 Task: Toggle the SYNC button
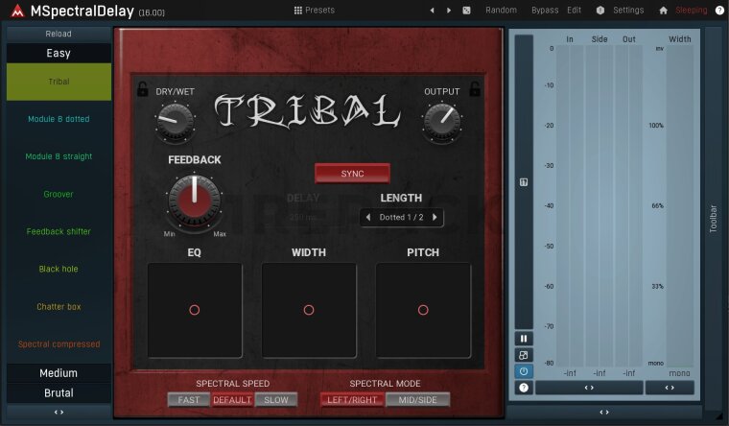pyautogui.click(x=352, y=173)
